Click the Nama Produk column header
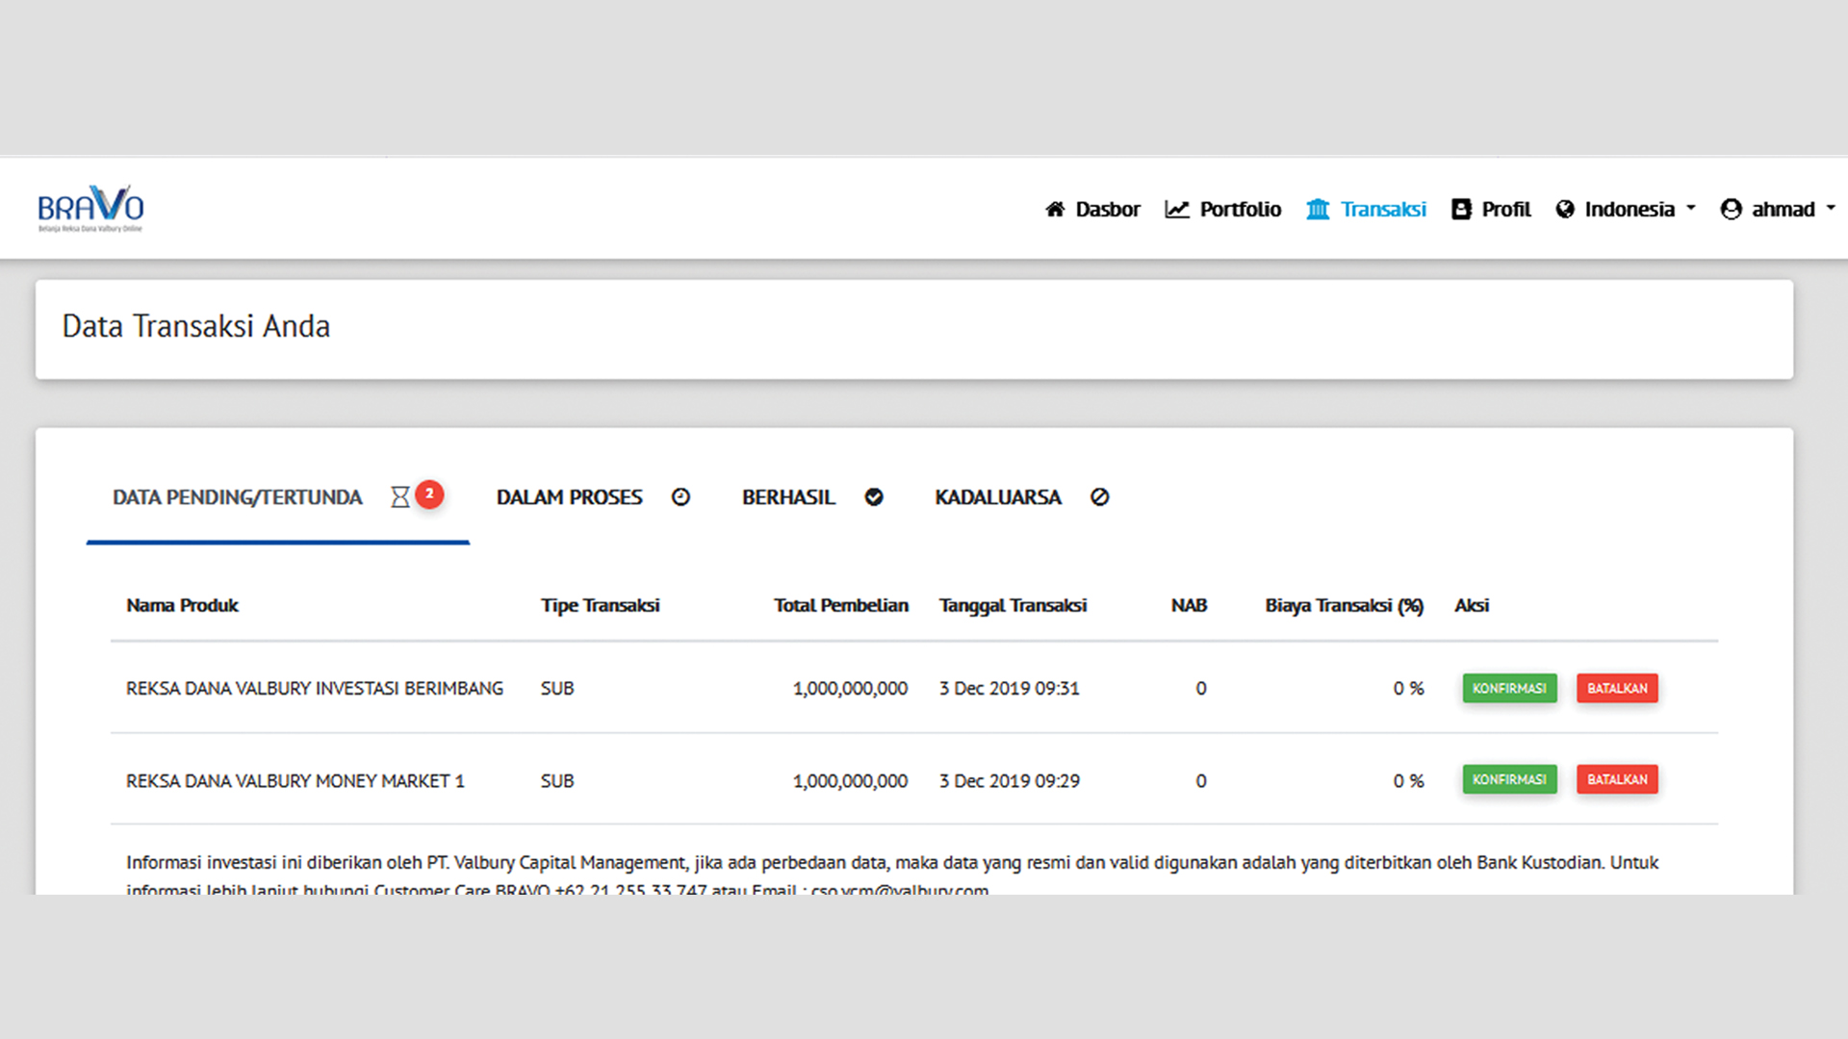Image resolution: width=1848 pixels, height=1039 pixels. pos(182,605)
